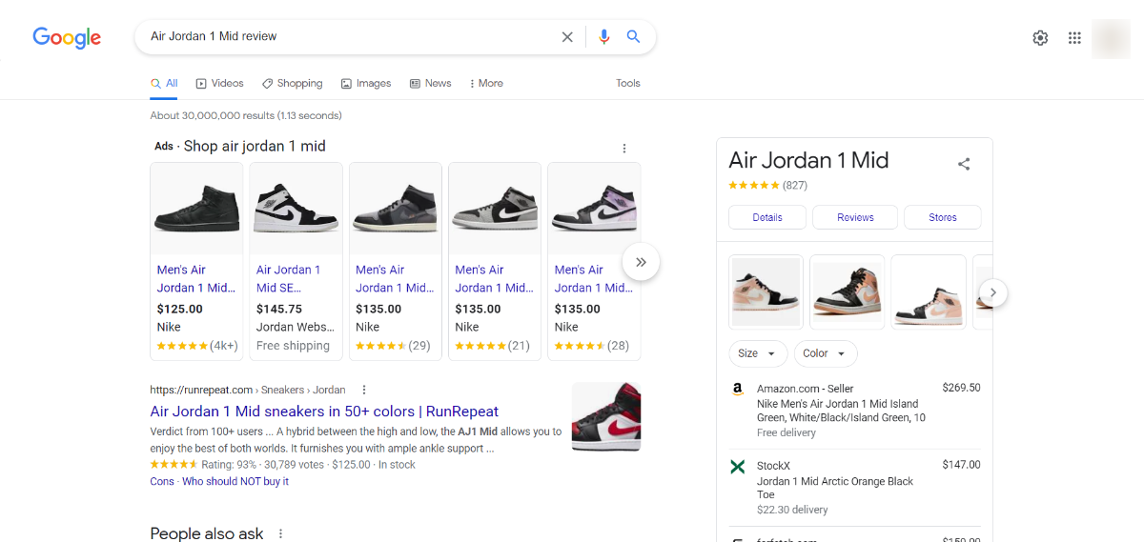1144x542 pixels.
Task: Click 'About 30,000,000 results' text
Action: [246, 116]
